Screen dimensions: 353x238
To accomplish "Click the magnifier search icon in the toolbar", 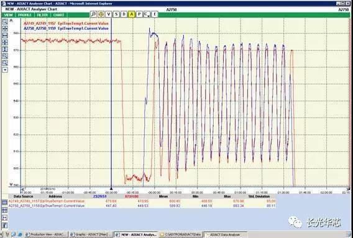I will [x=93, y=14].
